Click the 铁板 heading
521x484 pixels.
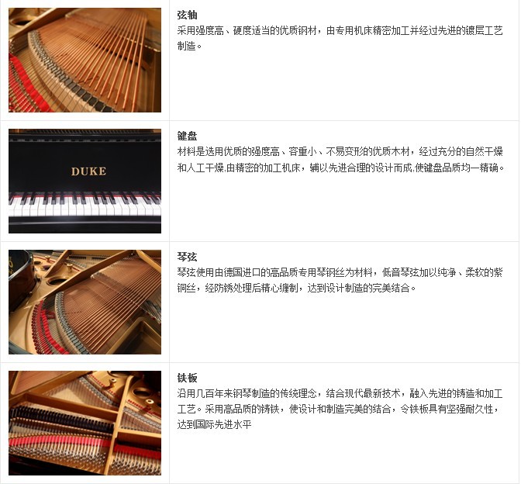pos(187,379)
